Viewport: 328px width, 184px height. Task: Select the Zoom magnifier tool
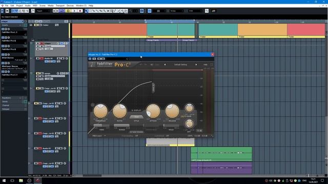(105, 11)
